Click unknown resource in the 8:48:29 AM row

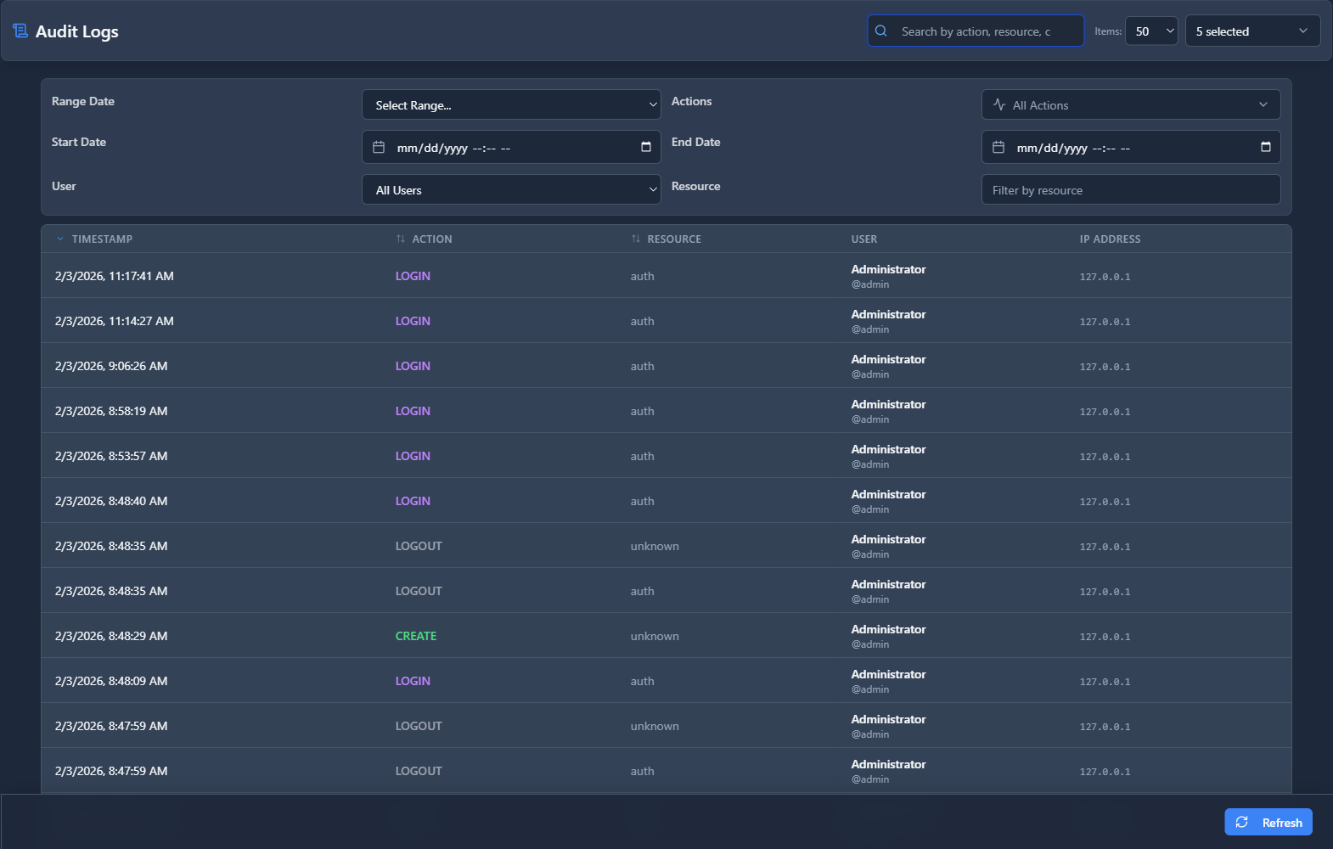(655, 636)
